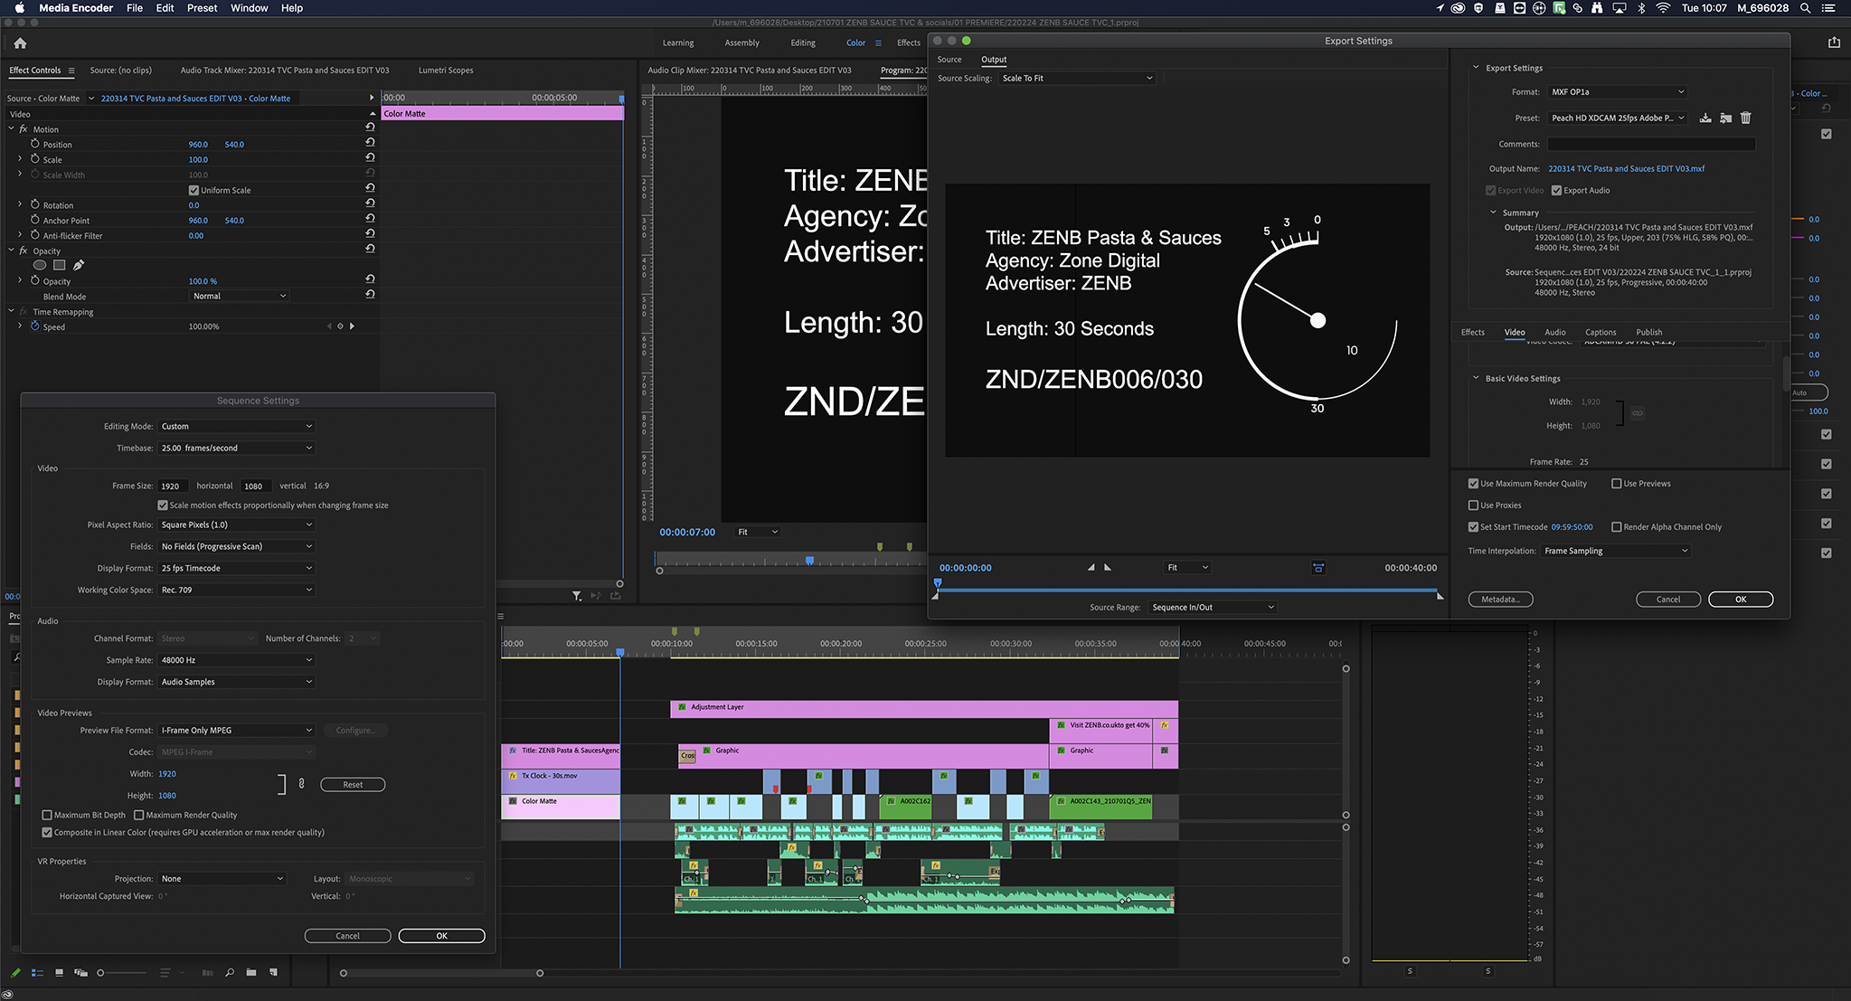Disable Use Maximum Render Quality
Image resolution: width=1851 pixels, height=1001 pixels.
click(1473, 484)
